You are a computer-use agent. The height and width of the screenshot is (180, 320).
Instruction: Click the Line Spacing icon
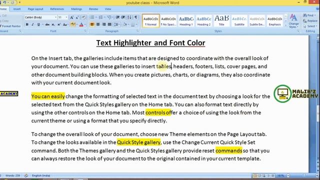(x=116, y=24)
